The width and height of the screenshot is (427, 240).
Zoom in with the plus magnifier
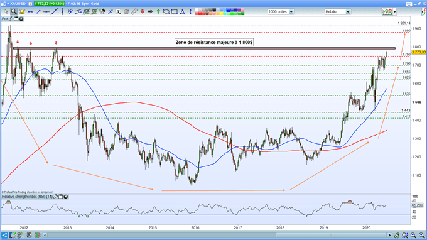click(421, 235)
